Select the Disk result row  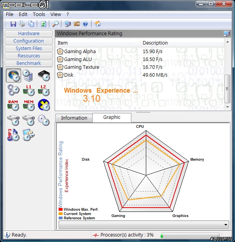click(140, 75)
